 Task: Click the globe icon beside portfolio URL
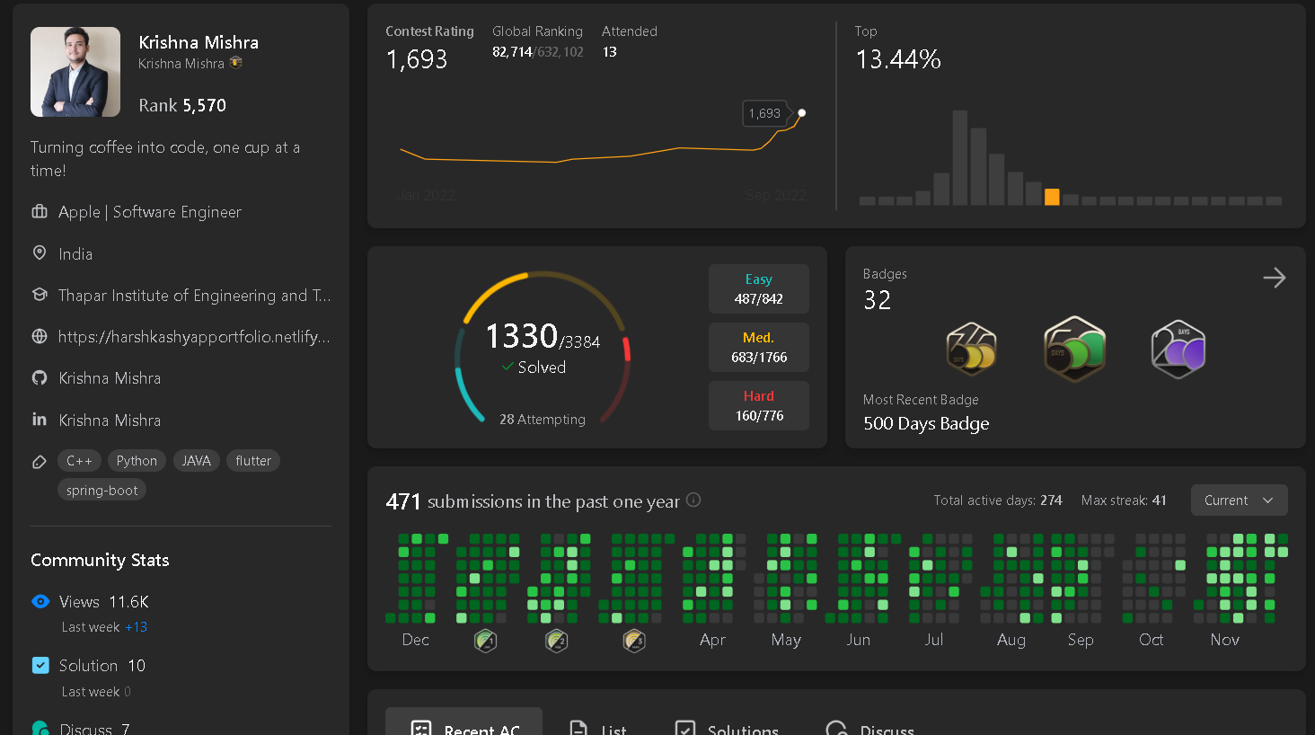40,336
